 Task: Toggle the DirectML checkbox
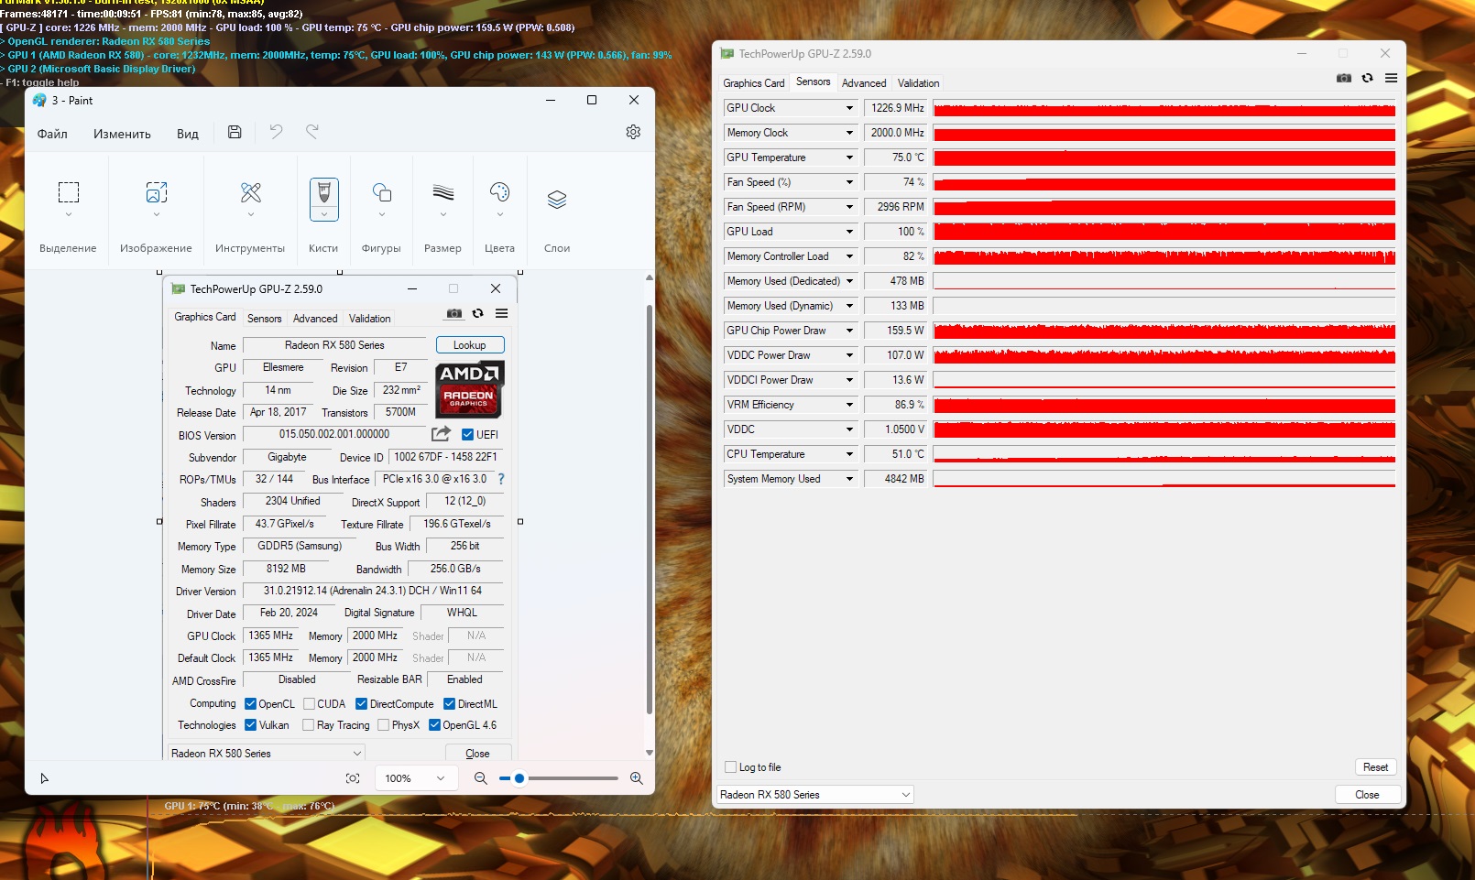449,704
